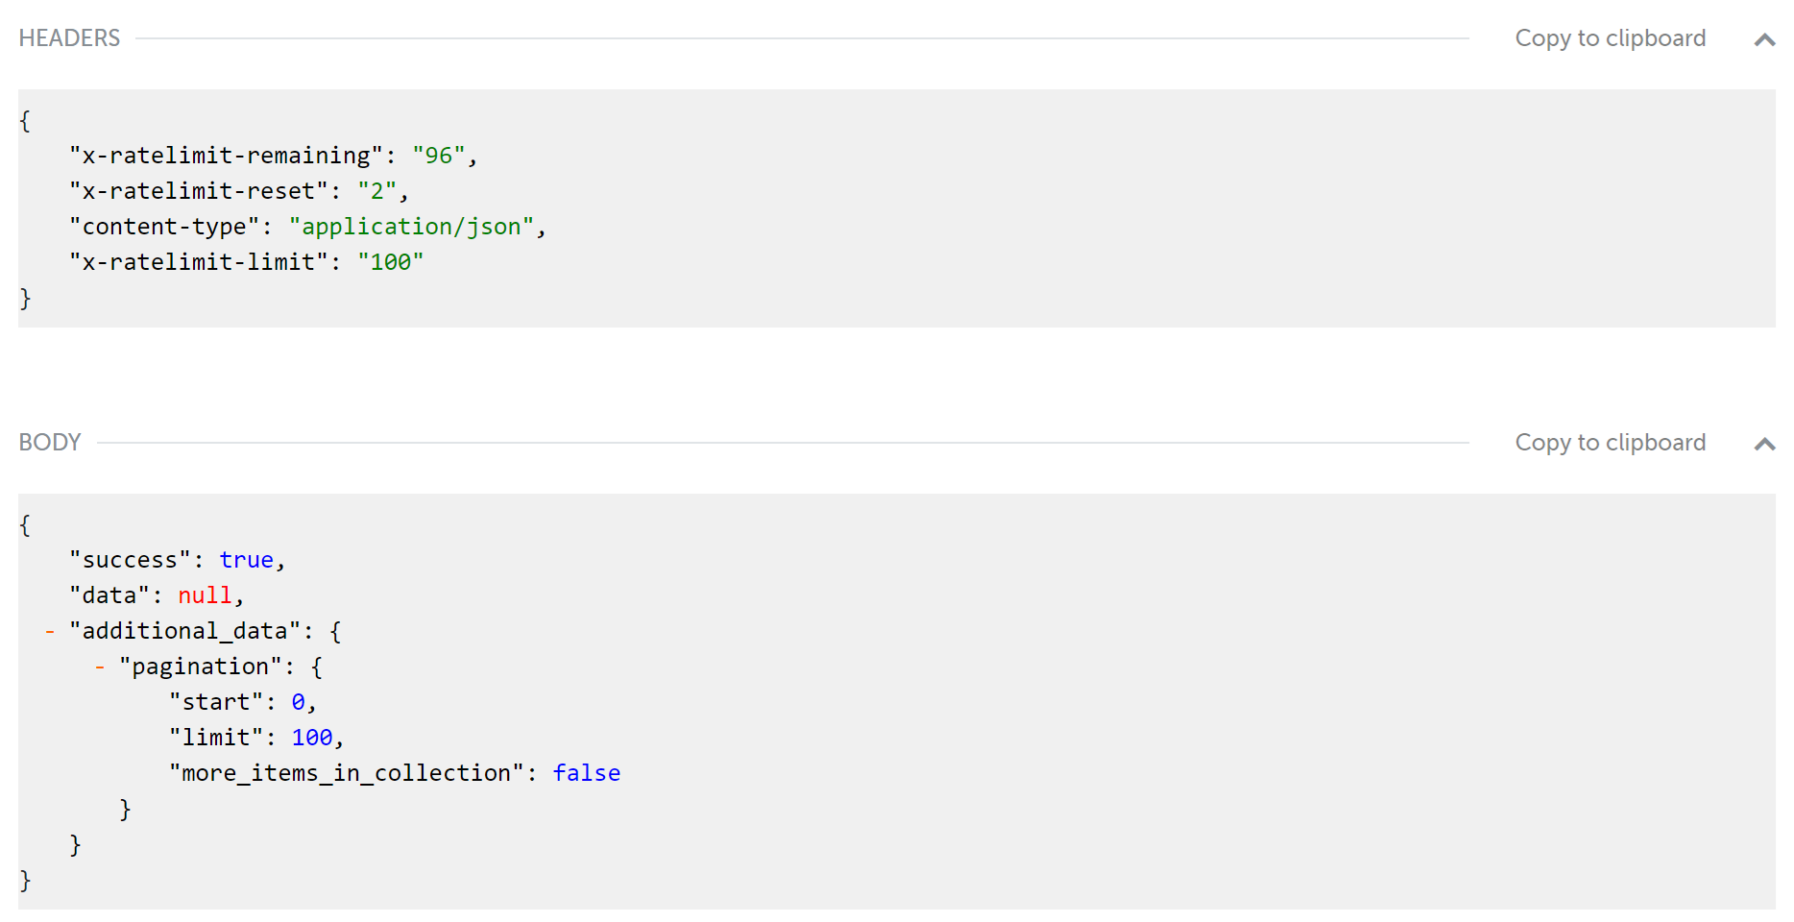The image size is (1794, 922).
Task: Collapse the additional_data object
Action: click(48, 630)
